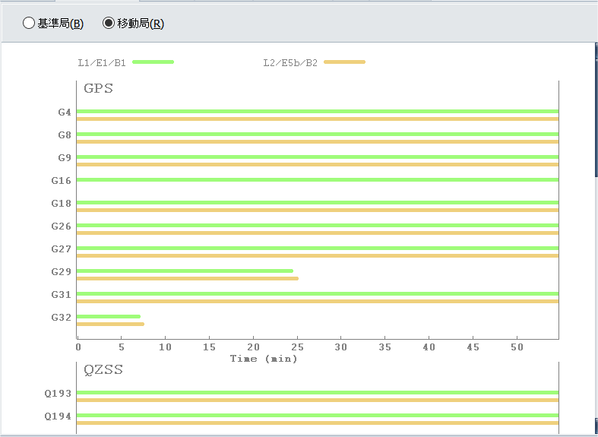Click the G16 green L1 signal bar

click(318, 179)
